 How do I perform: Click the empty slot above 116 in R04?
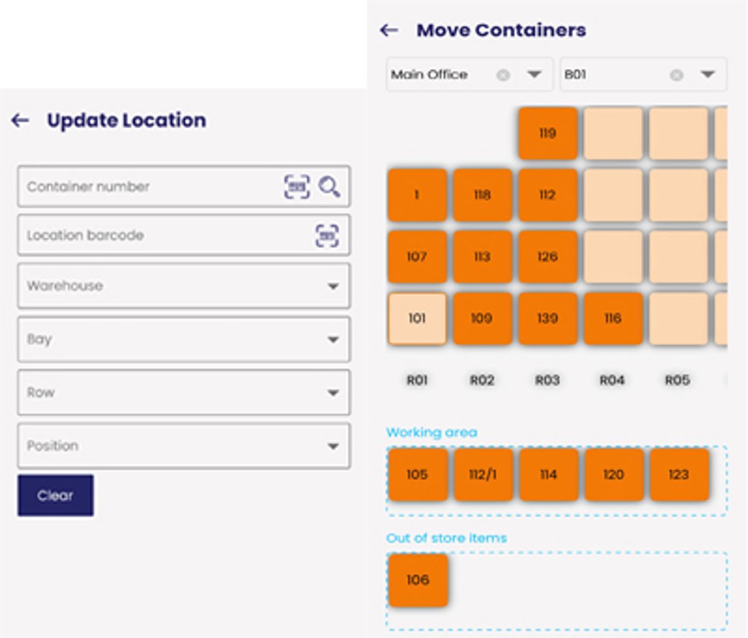[613, 256]
